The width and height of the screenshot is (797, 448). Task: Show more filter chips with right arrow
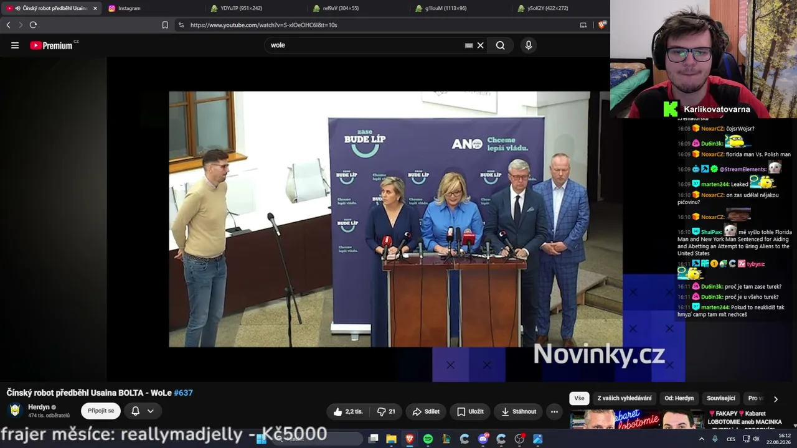pos(775,399)
